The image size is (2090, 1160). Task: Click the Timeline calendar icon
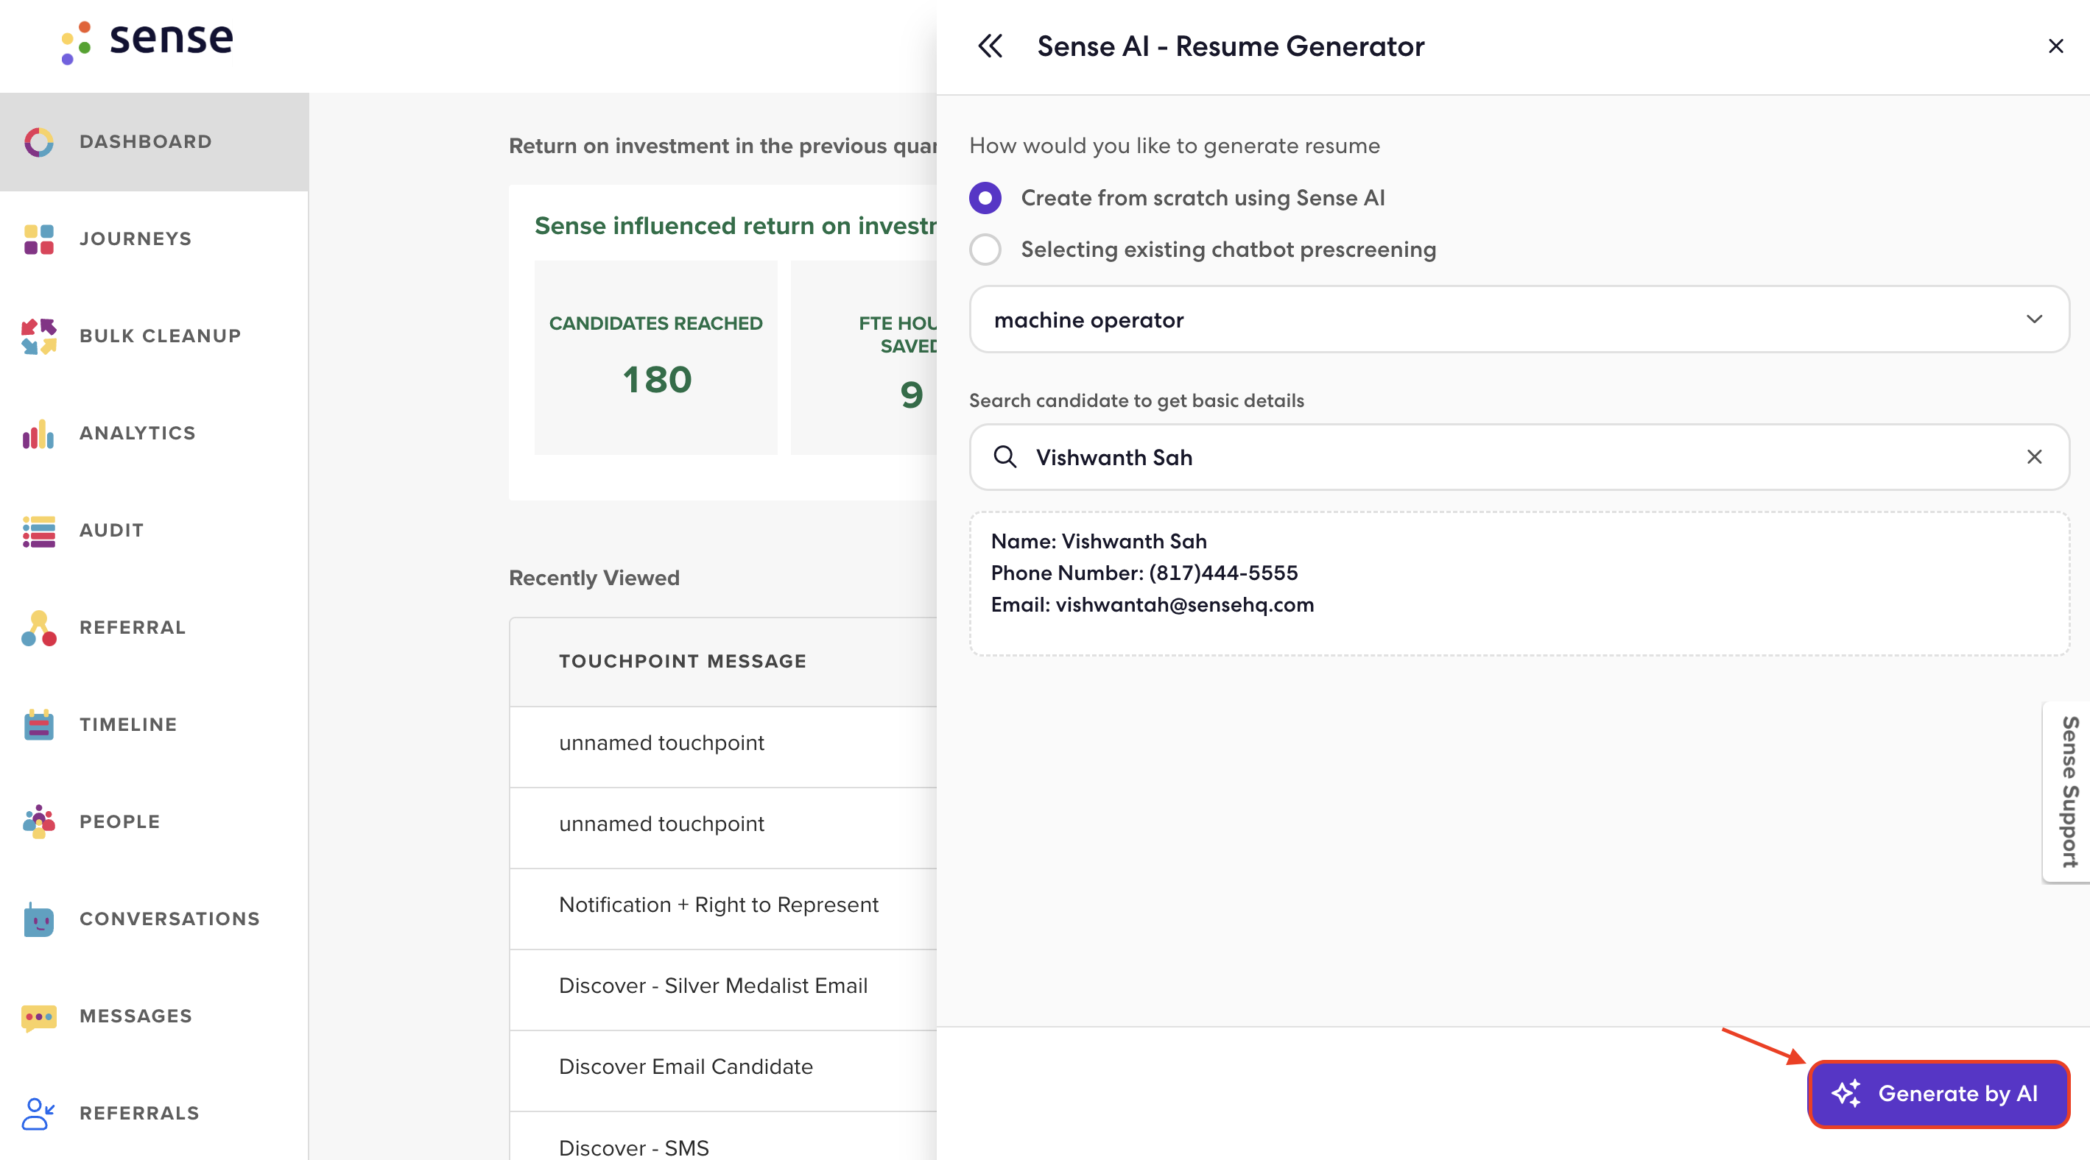click(x=39, y=725)
